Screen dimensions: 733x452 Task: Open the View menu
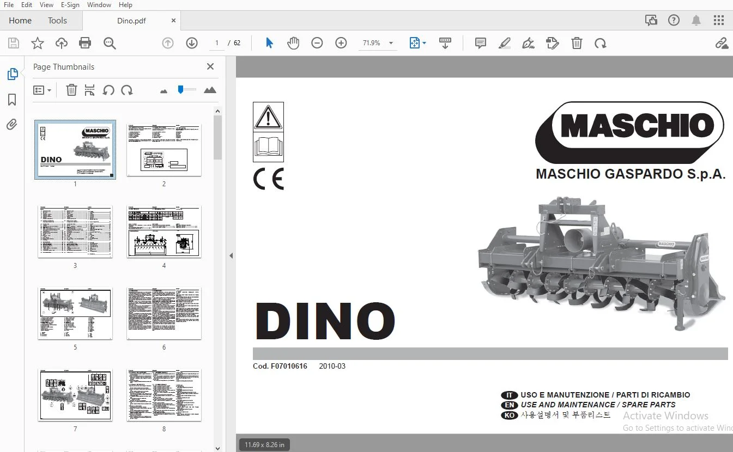pyautogui.click(x=46, y=5)
